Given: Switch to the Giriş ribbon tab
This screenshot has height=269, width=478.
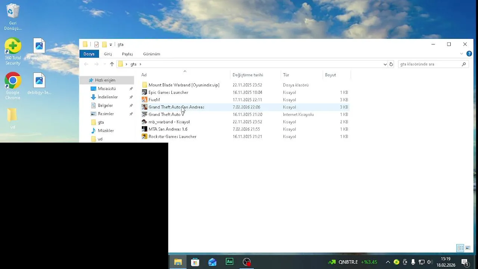Looking at the screenshot, I should pos(108,54).
